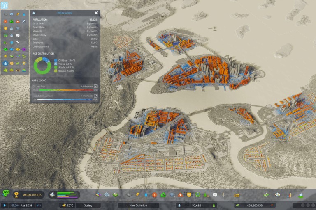Image resolution: width=316 pixels, height=210 pixels.
Task: Open Police services in bottom toolbar
Action: click(x=189, y=195)
